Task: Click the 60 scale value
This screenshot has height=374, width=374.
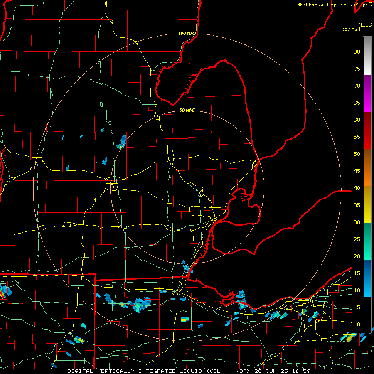Action: (x=357, y=120)
